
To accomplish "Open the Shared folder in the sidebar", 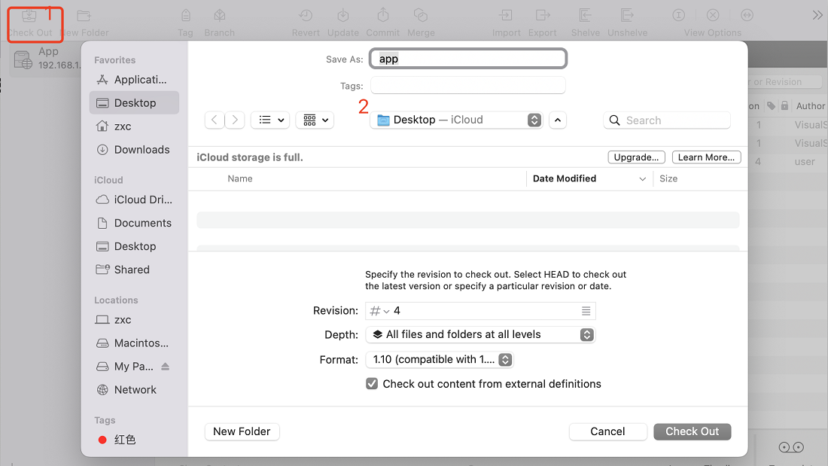I will (x=134, y=270).
